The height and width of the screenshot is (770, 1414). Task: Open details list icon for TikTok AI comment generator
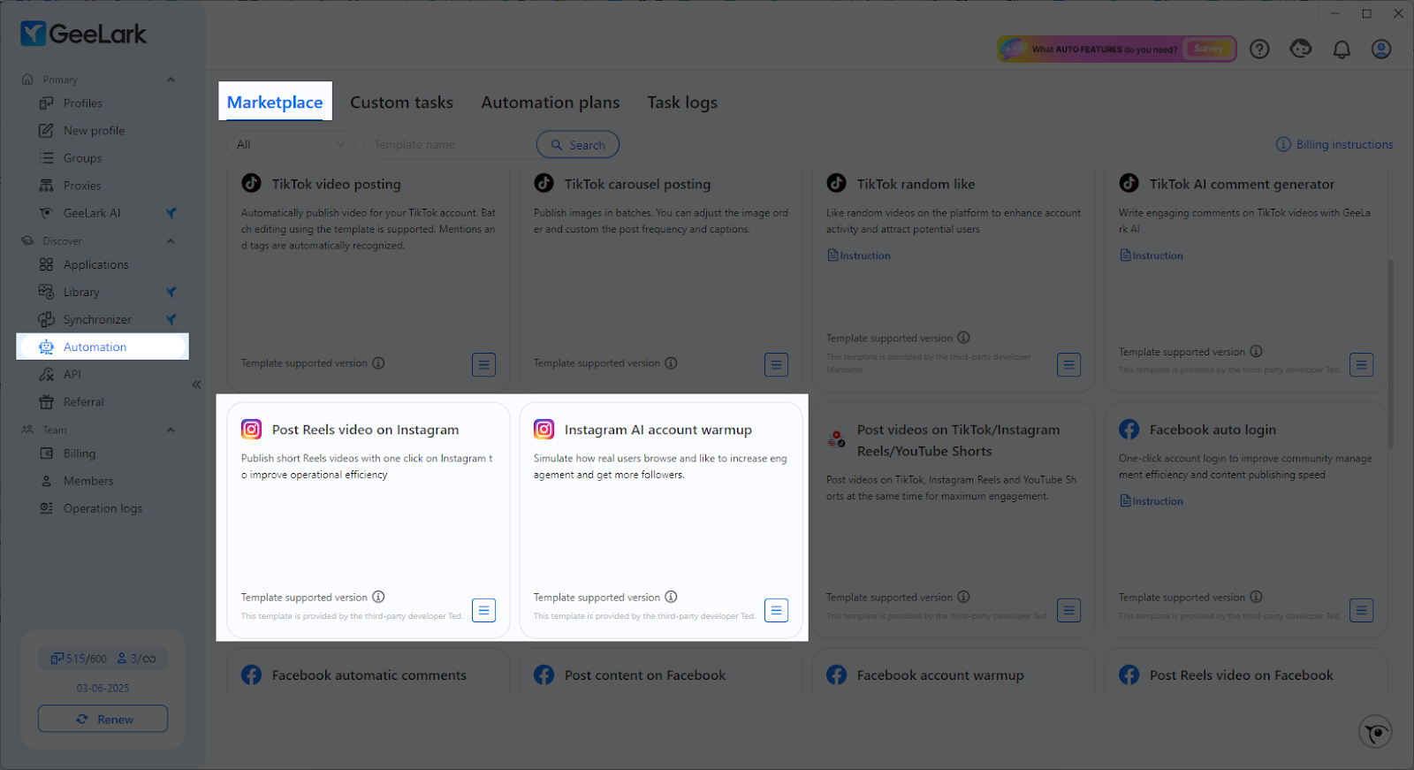(x=1362, y=364)
